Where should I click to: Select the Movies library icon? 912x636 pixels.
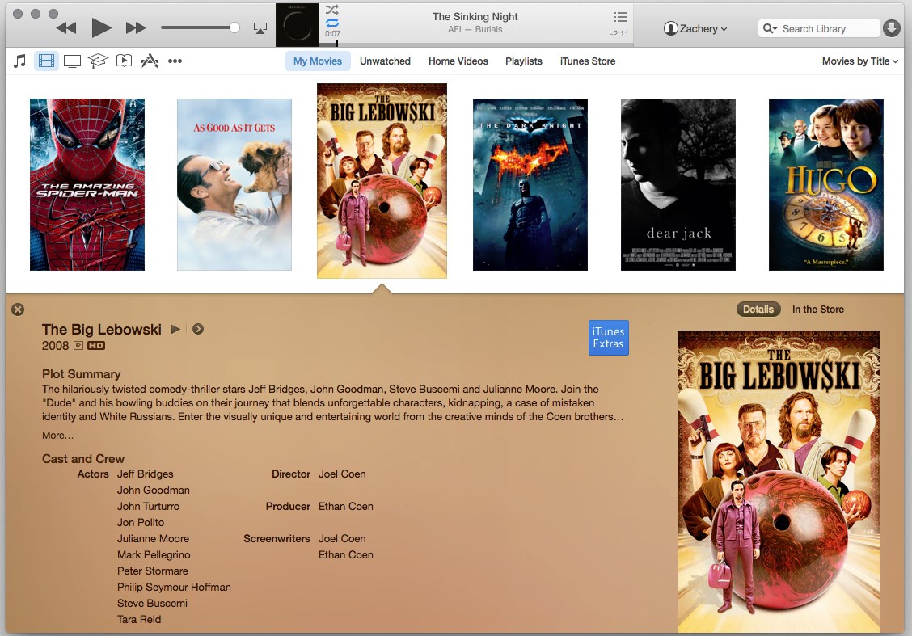[x=46, y=61]
